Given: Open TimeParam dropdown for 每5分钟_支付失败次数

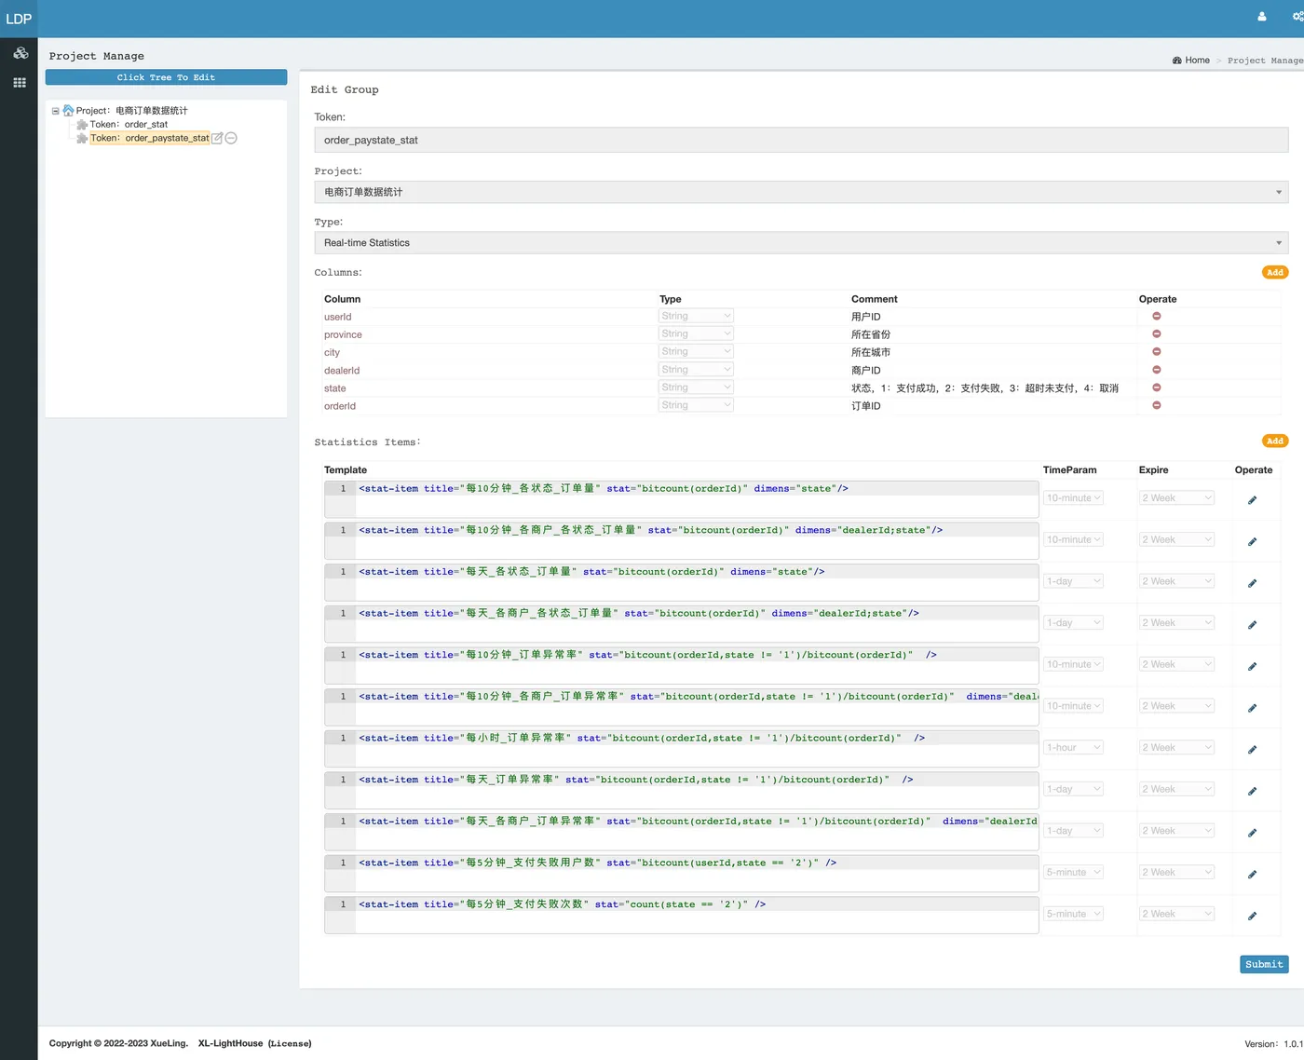Looking at the screenshot, I should tap(1073, 914).
